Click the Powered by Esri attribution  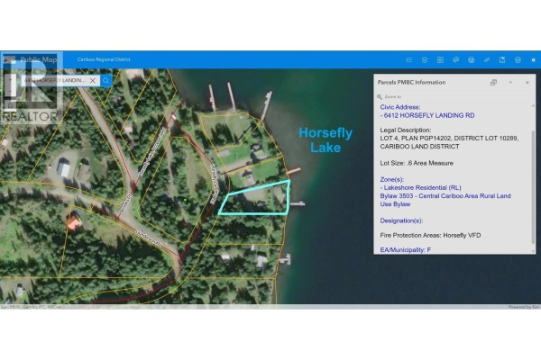pyautogui.click(x=524, y=307)
